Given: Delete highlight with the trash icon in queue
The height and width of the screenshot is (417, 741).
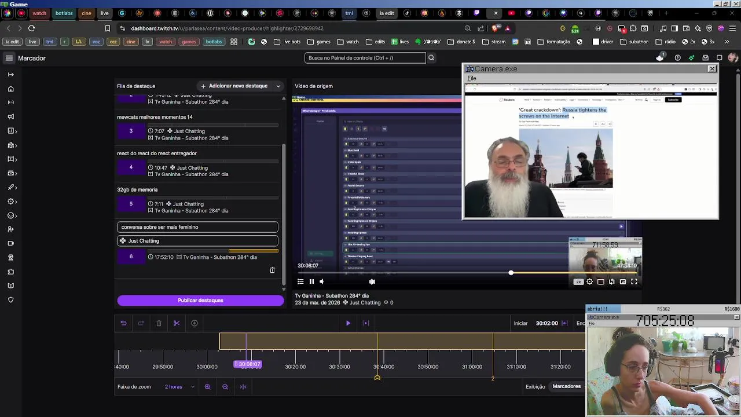Looking at the screenshot, I should click(x=273, y=270).
